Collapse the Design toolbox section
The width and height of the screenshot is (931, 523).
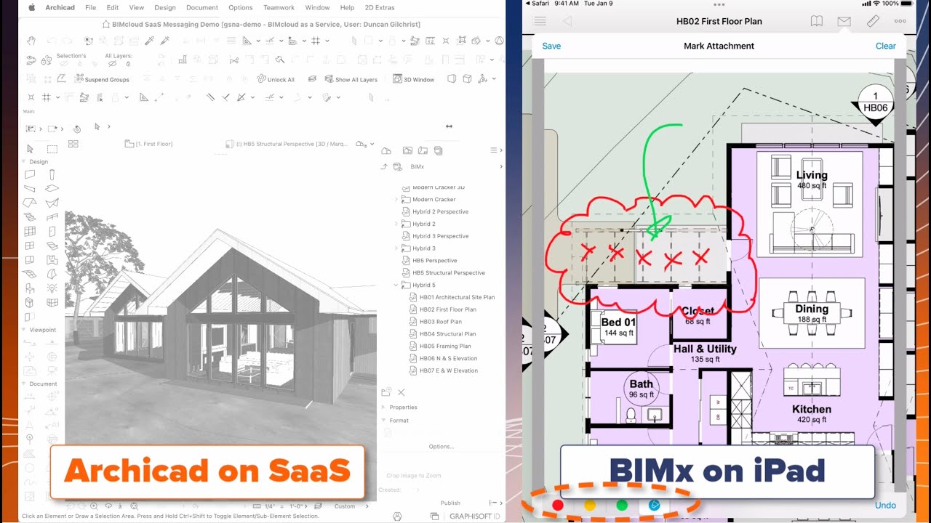tap(24, 162)
